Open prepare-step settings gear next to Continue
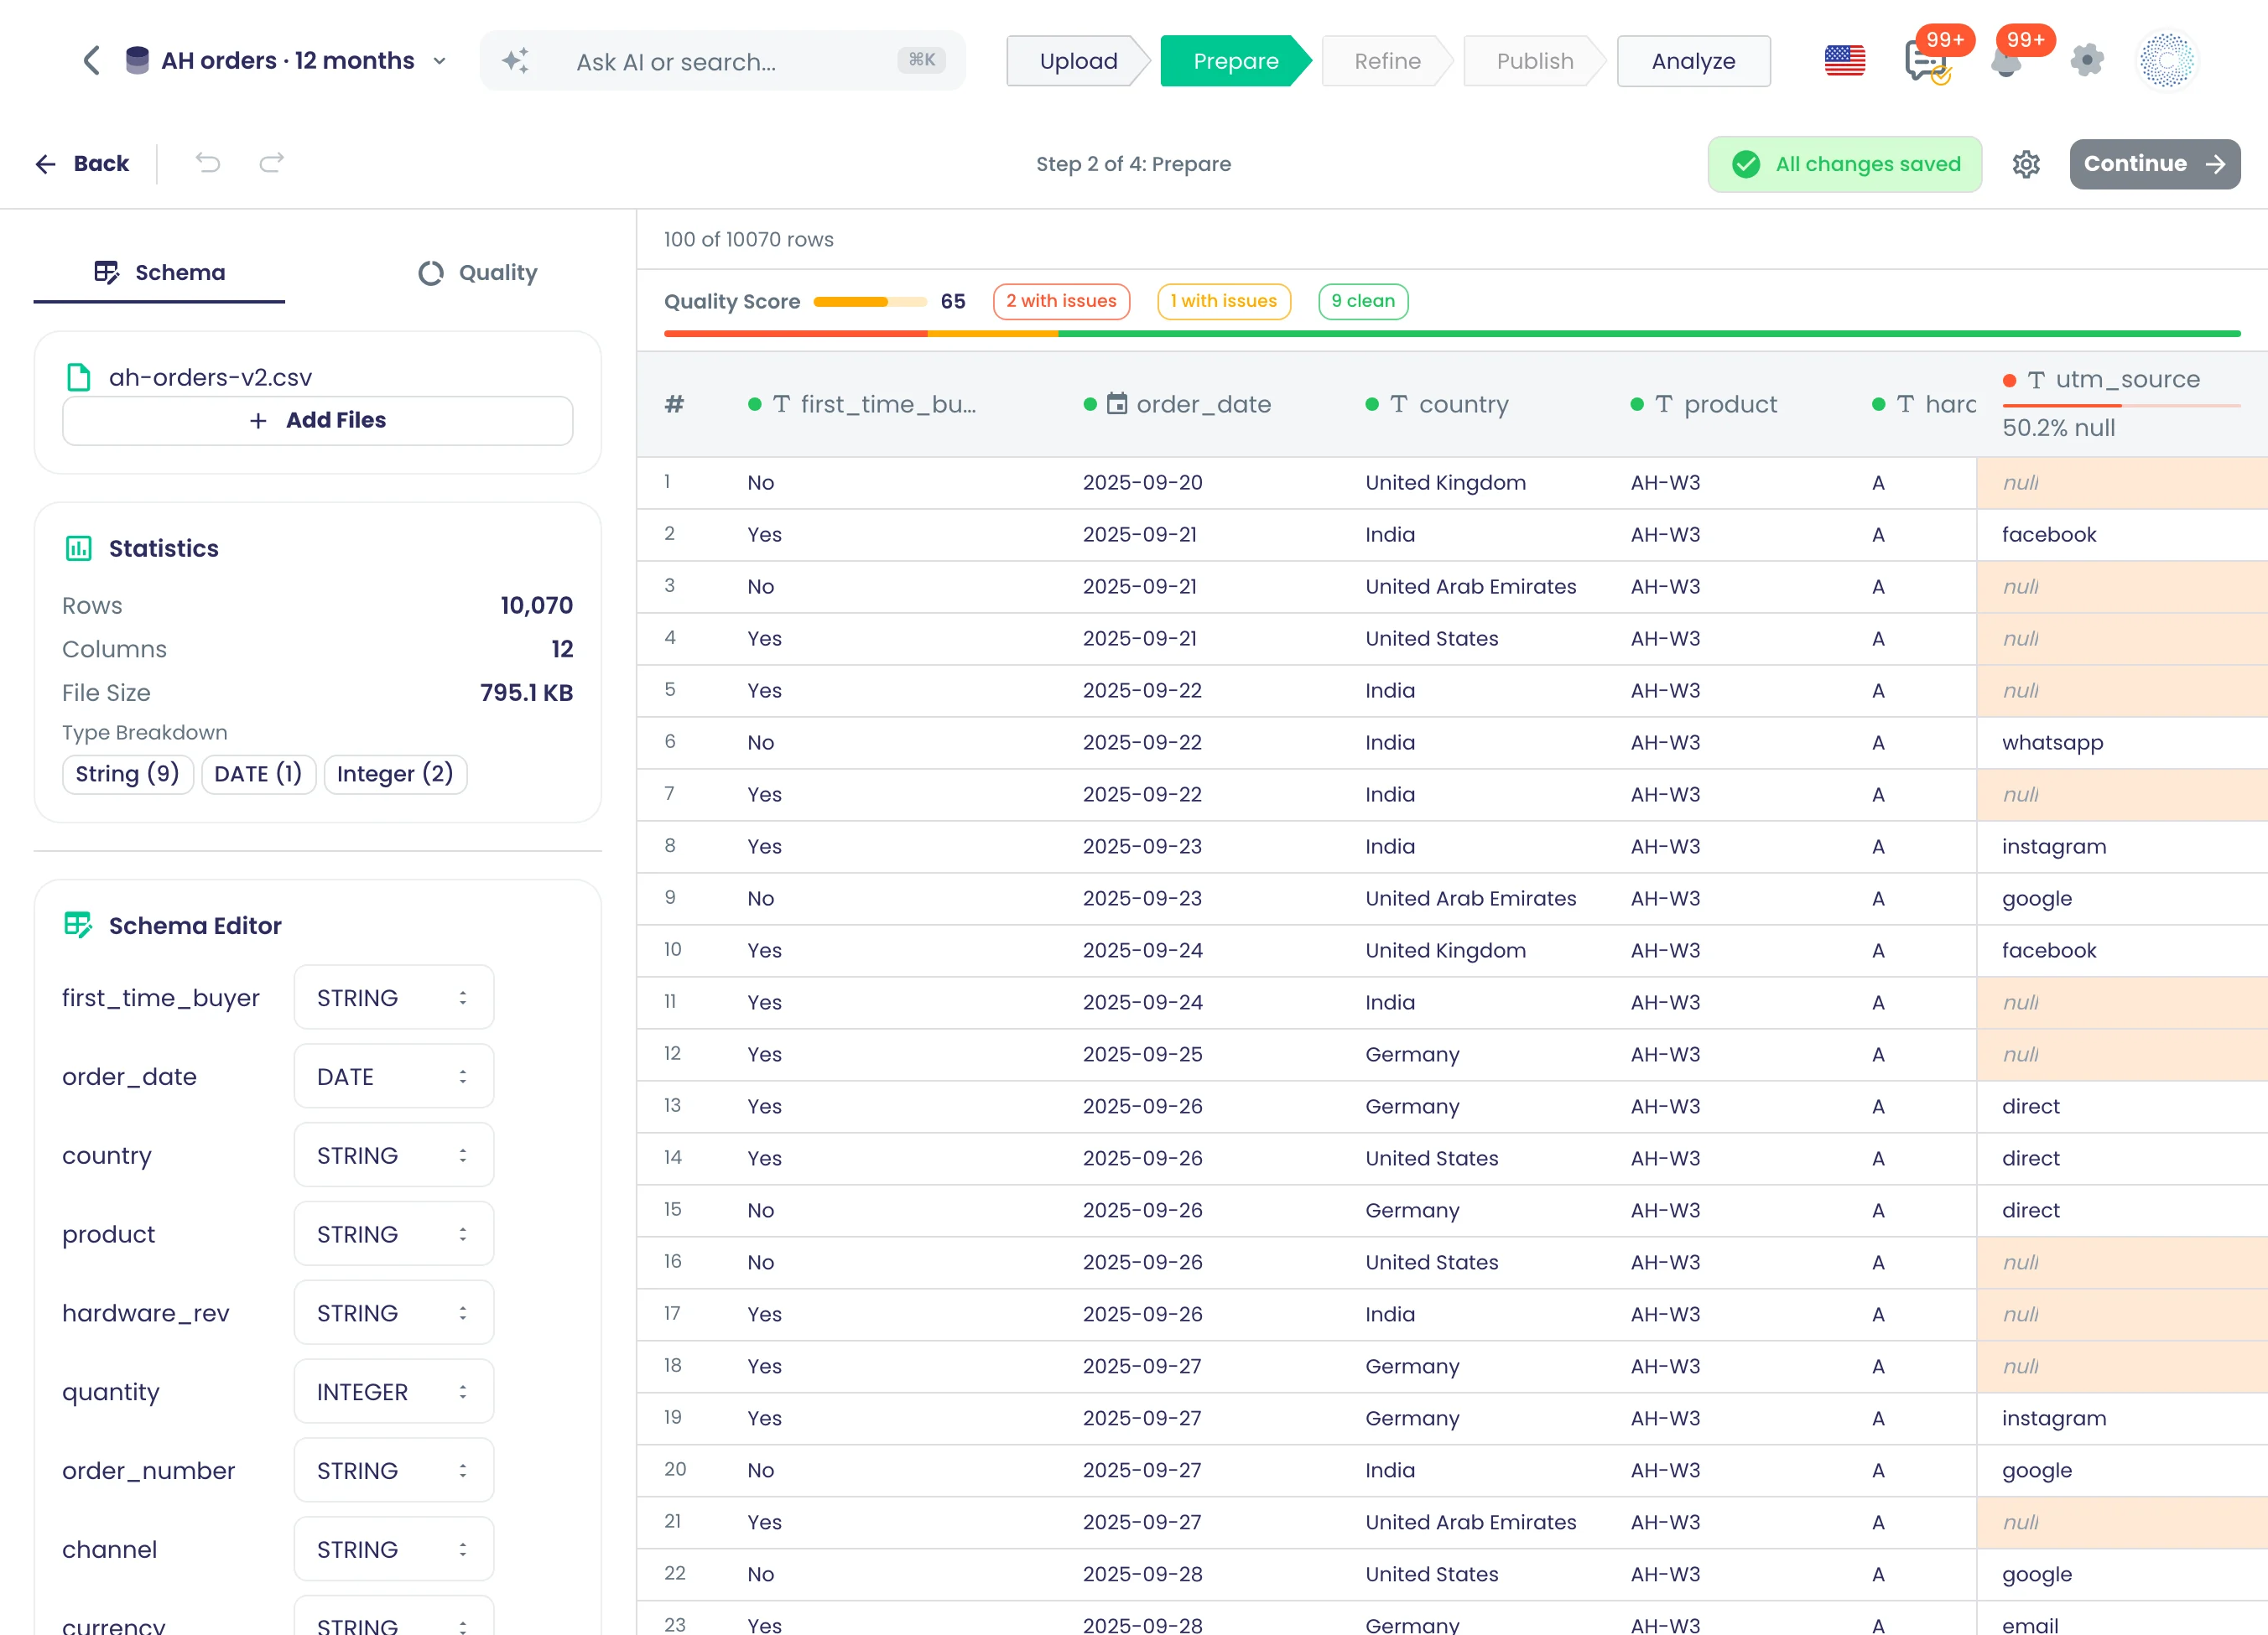The width and height of the screenshot is (2268, 1635). (2026, 163)
